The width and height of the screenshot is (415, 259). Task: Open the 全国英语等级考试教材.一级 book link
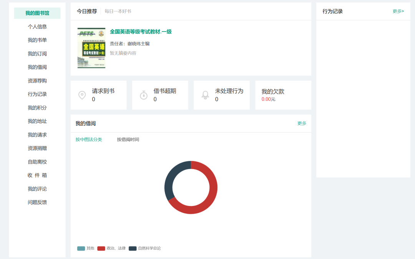tap(140, 31)
